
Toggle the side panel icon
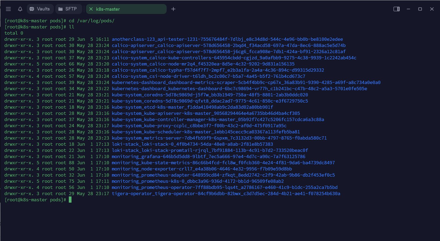tap(396, 9)
